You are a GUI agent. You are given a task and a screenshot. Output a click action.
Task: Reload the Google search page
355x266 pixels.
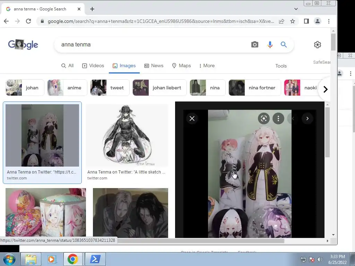28,21
